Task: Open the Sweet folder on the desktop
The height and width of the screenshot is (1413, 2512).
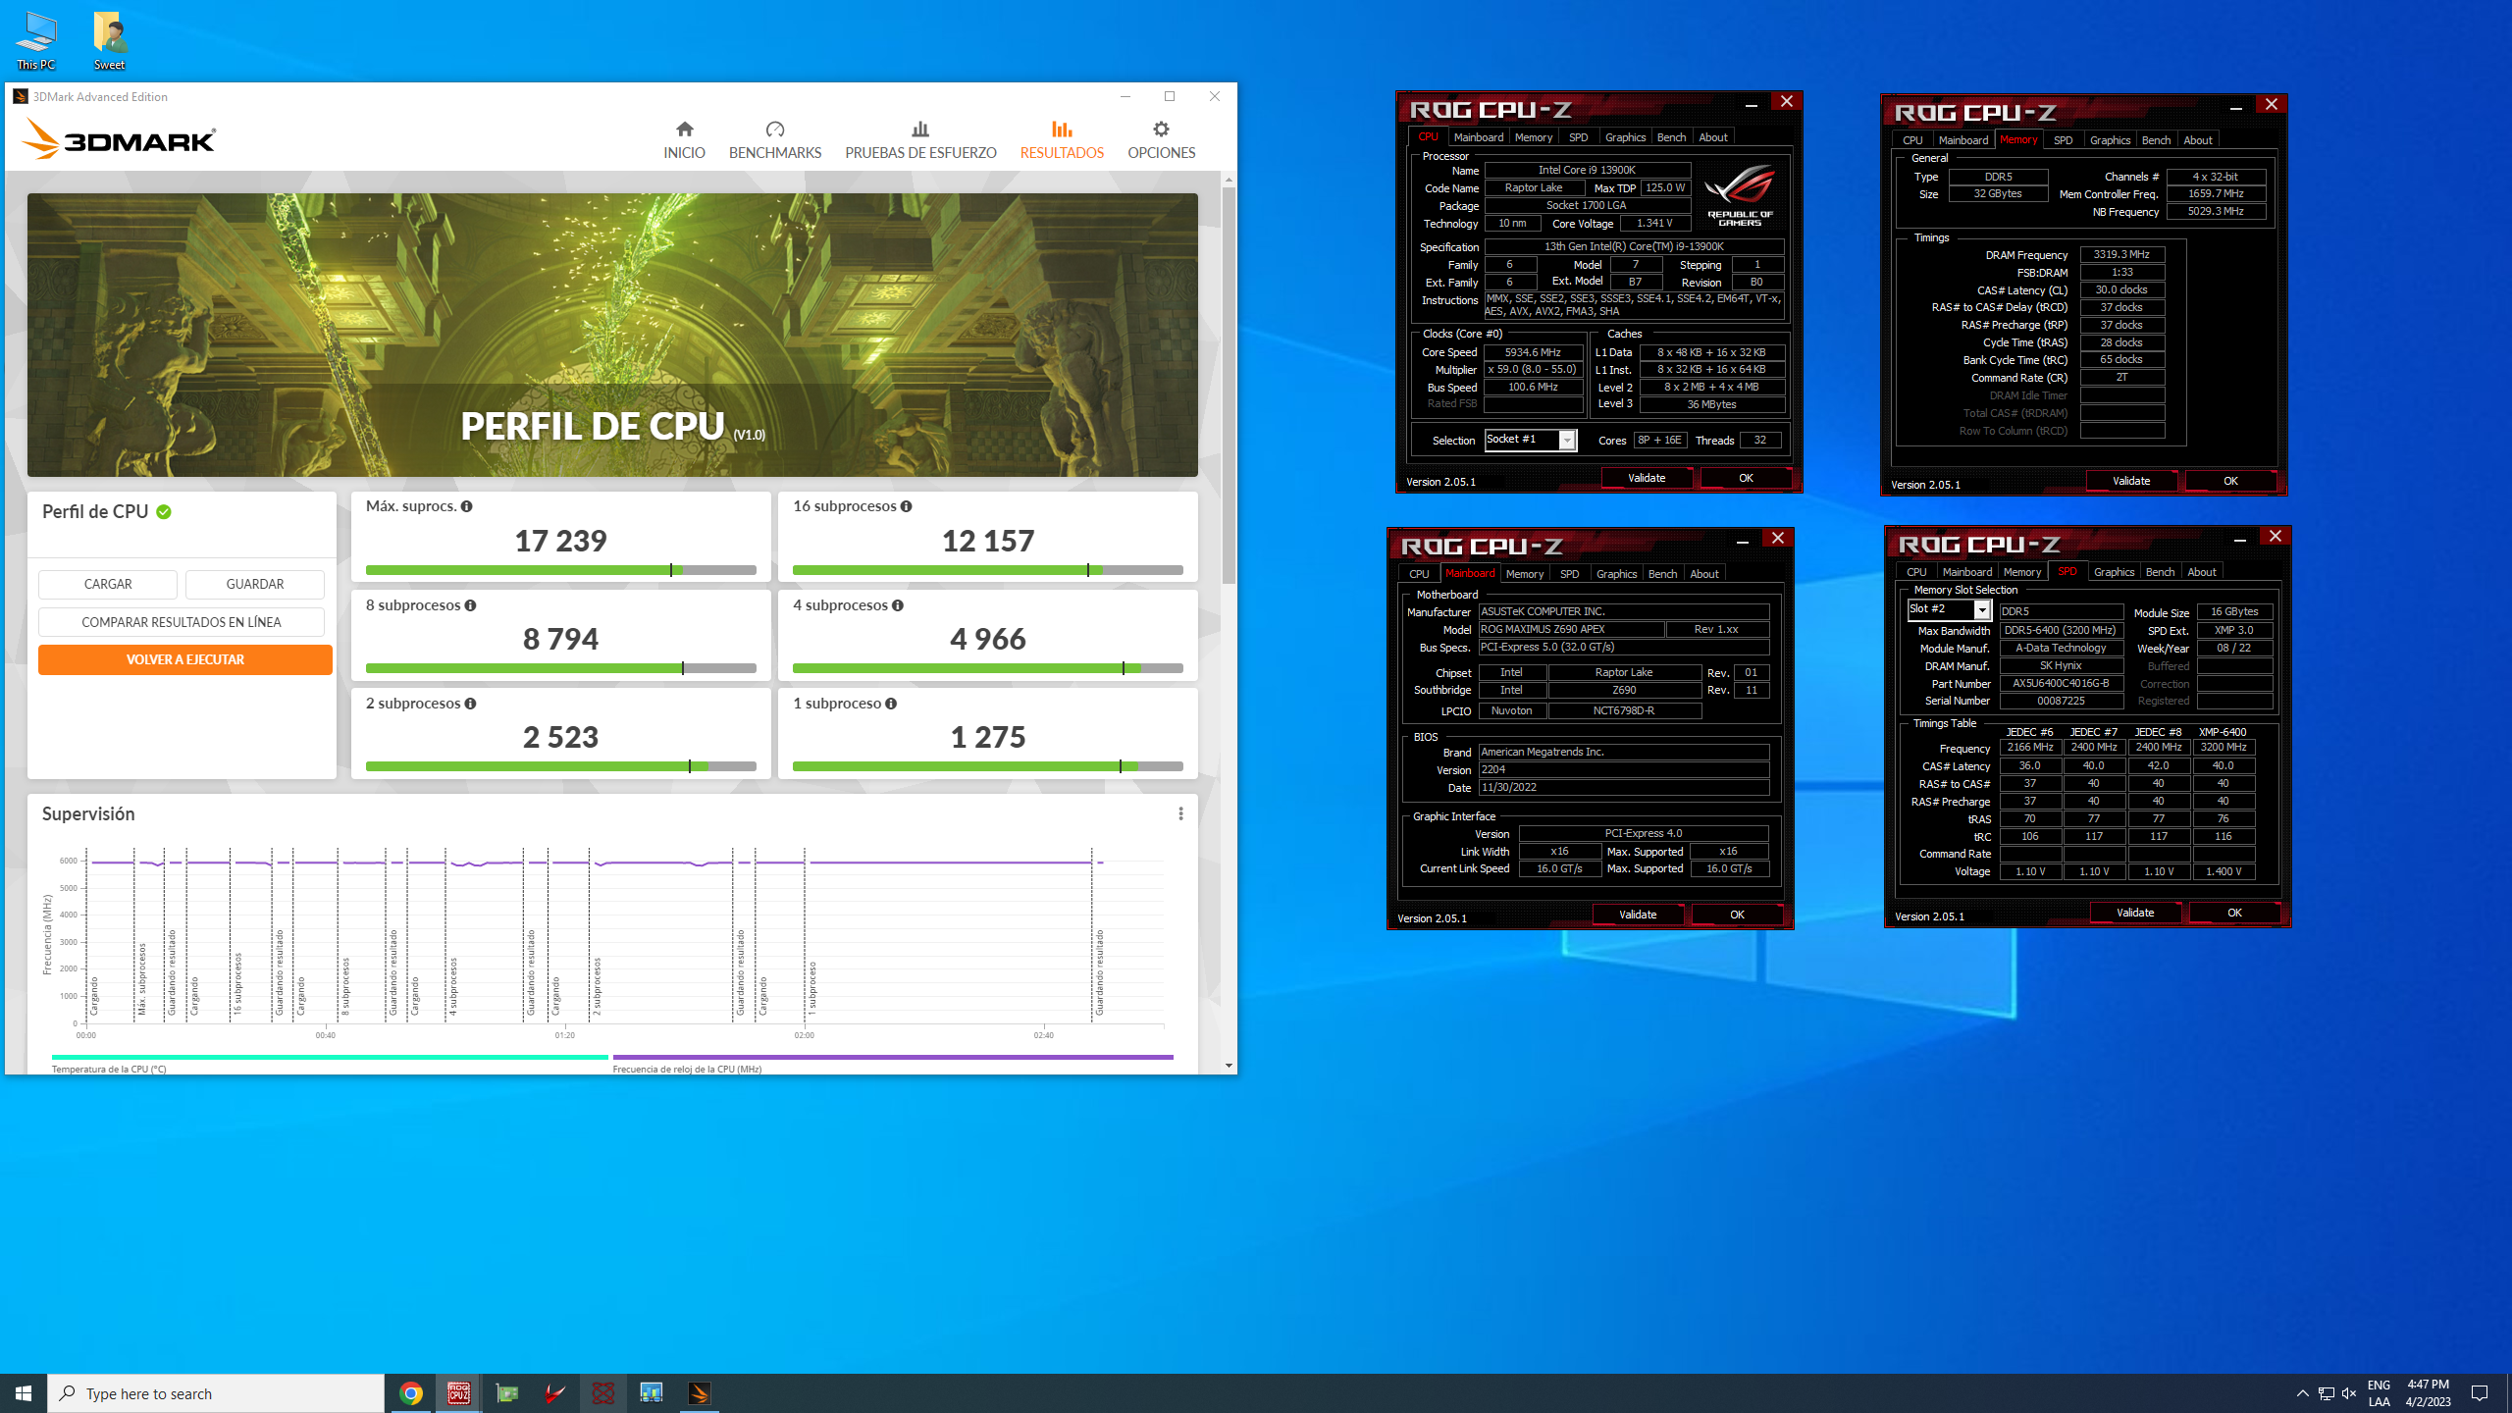Action: point(109,41)
